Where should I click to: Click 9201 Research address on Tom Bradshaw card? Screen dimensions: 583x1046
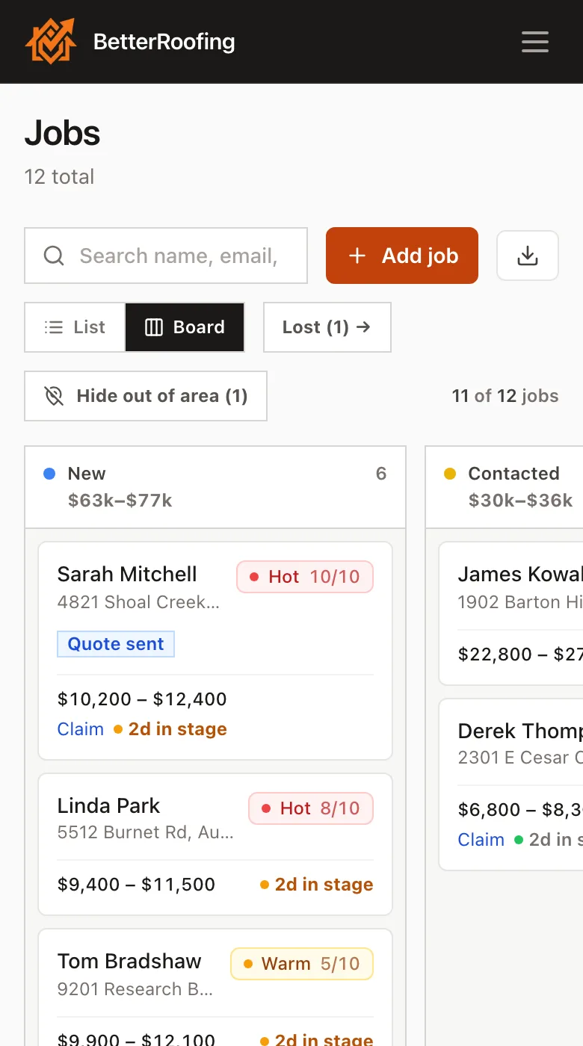pyautogui.click(x=135, y=989)
